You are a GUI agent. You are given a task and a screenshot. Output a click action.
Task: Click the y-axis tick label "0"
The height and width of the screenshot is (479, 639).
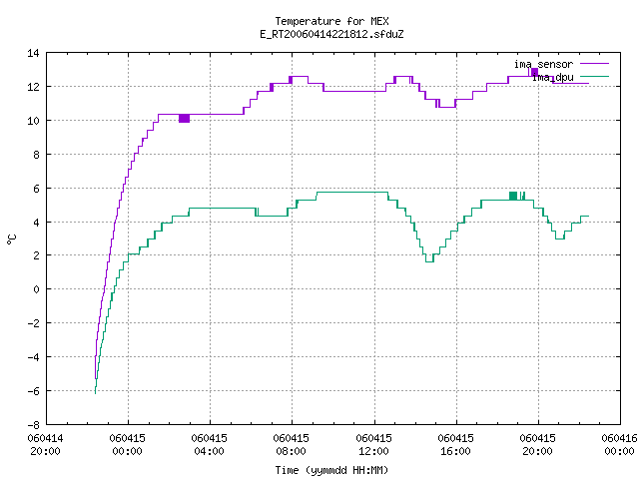click(x=36, y=289)
